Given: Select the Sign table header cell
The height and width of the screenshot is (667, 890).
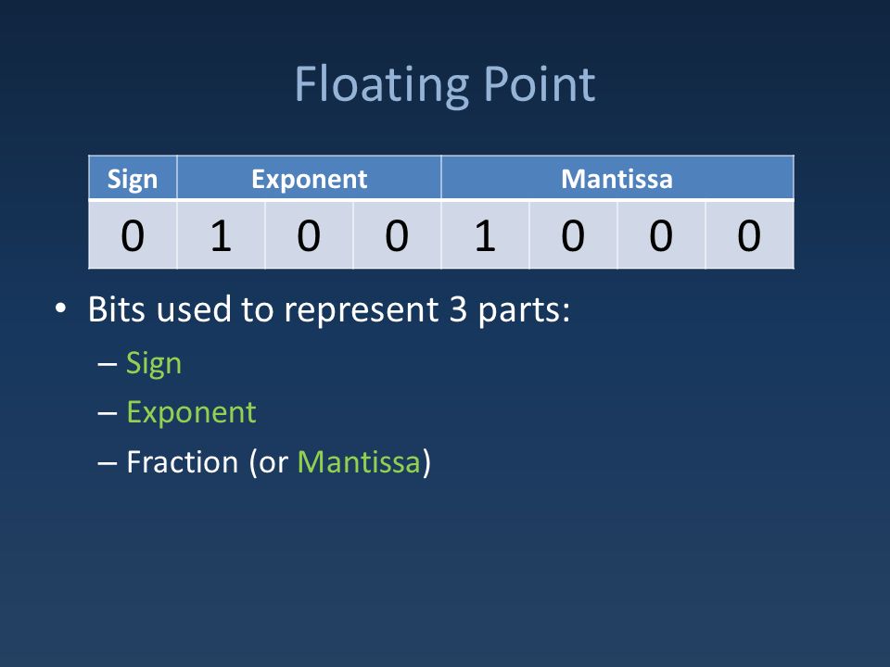Looking at the screenshot, I should [133, 178].
